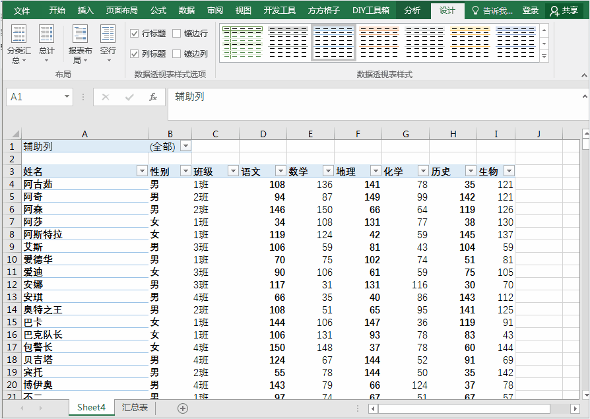
Task: Select cell containing 奥特之王
Action: pos(84,309)
